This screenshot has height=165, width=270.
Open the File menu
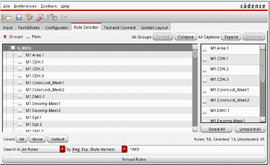pos(7,6)
